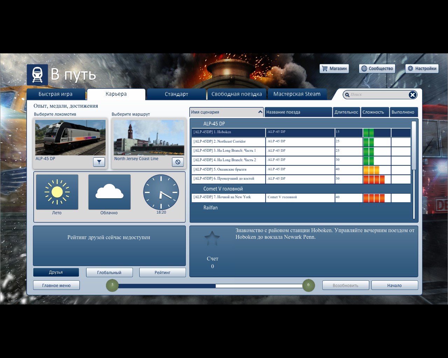
Task: Open the Стандарт tab
Action: coord(176,94)
